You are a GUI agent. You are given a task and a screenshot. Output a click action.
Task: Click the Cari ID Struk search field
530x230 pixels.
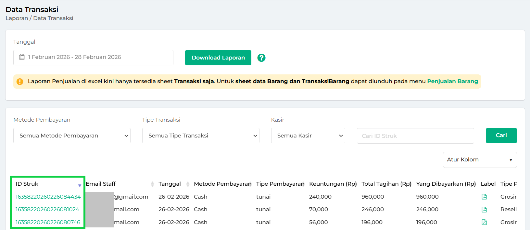[415, 136]
